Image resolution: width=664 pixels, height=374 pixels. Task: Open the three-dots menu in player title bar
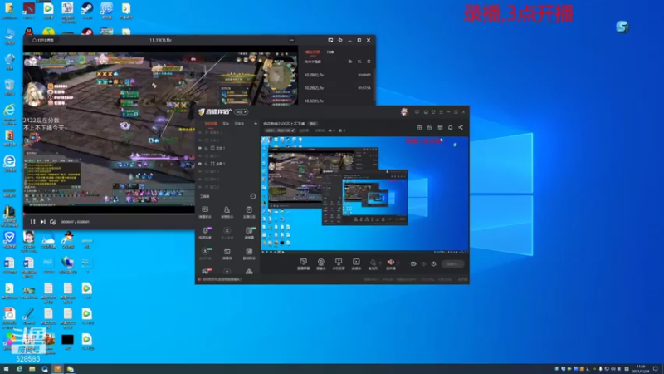tap(291, 40)
